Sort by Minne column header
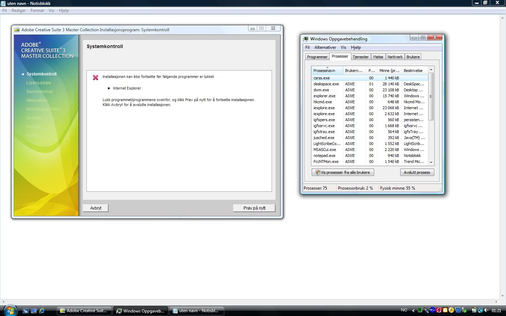This screenshot has height=316, width=506. click(x=389, y=71)
